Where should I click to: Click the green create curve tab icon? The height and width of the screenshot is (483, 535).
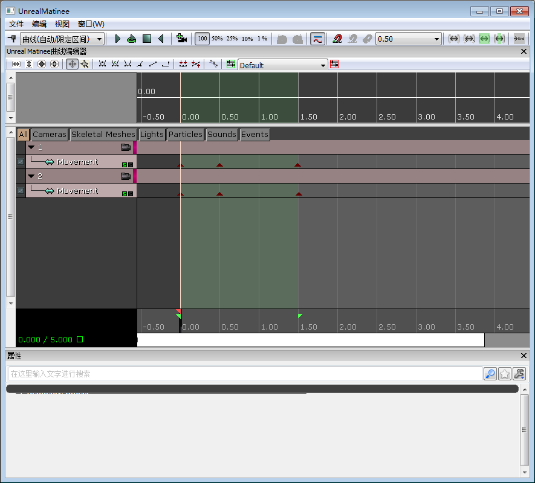(x=231, y=64)
